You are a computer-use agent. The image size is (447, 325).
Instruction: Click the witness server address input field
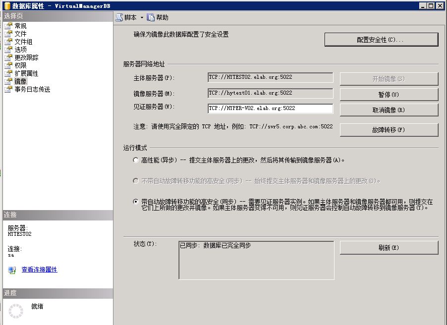(270, 108)
